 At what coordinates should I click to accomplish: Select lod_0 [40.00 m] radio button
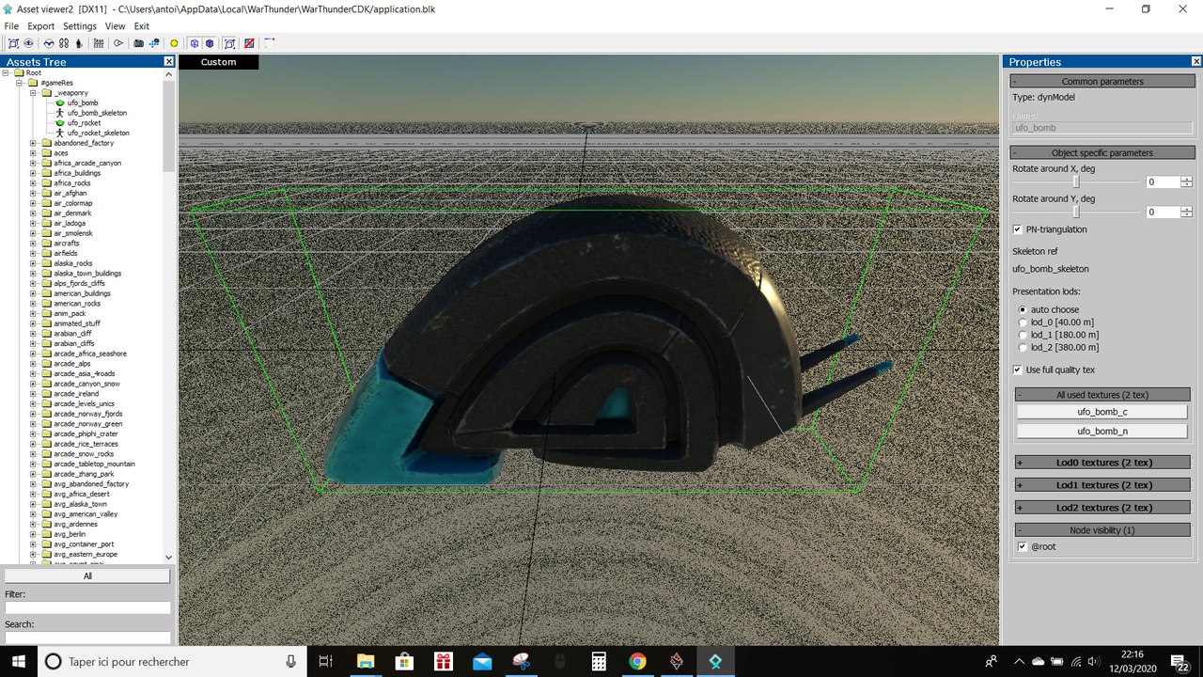[1023, 323]
